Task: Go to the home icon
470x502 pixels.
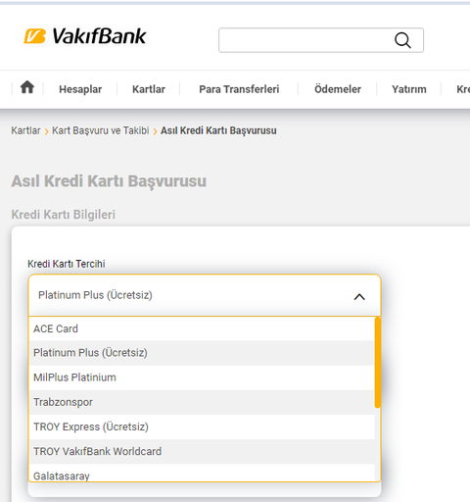Action: tap(27, 87)
